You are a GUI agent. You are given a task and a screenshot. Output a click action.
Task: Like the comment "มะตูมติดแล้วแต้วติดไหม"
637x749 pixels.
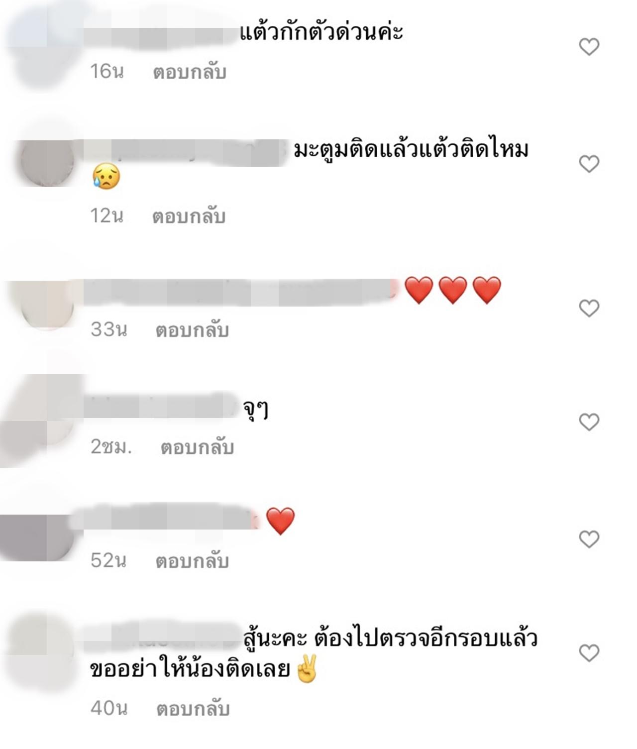tap(589, 164)
